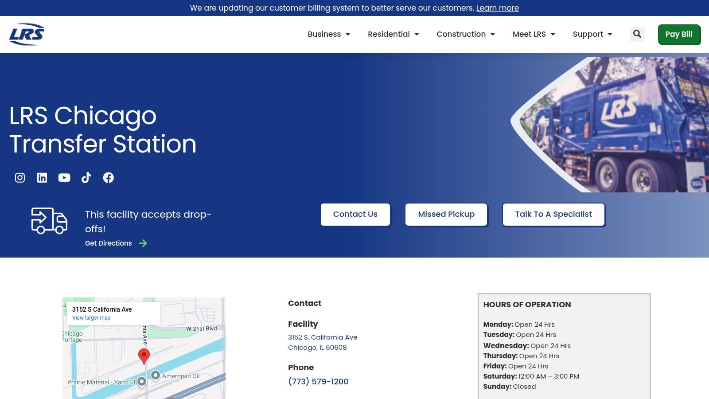Expand the Business menu arrow

pyautogui.click(x=348, y=34)
